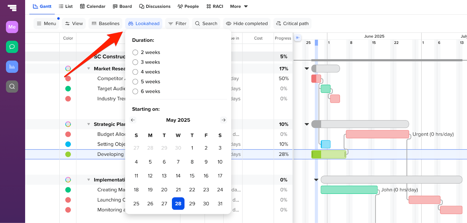The image size is (467, 223).
Task: Click the Critical path button
Action: [x=292, y=24]
